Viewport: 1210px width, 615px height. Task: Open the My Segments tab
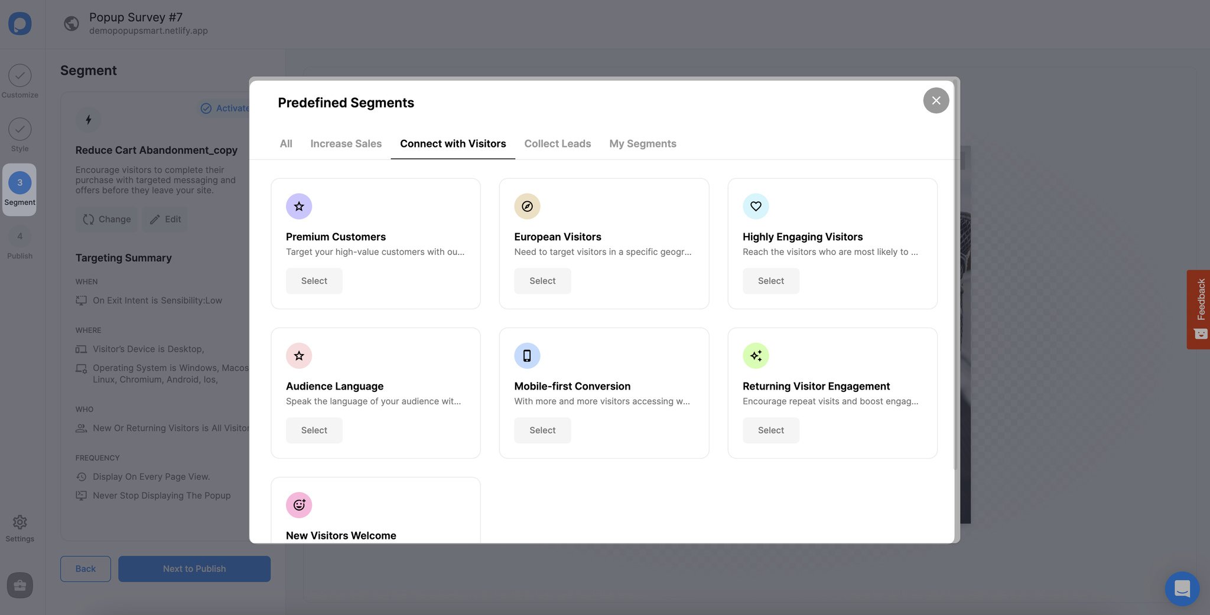click(x=642, y=143)
